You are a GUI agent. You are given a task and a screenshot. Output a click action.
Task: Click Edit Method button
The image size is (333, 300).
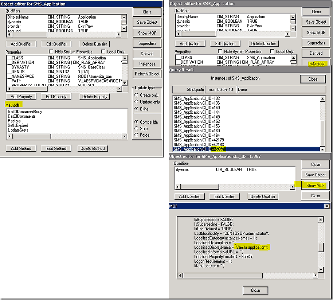tap(56, 148)
